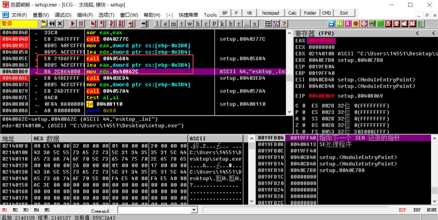Open a file with the folder icon
Screen dimensions: 438x220
43,24
